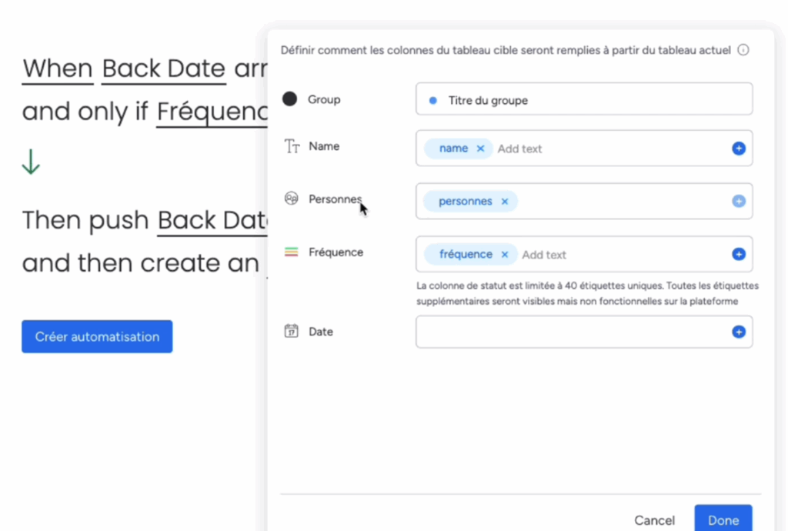Click the Name row label
The image size is (788, 531).
point(324,146)
